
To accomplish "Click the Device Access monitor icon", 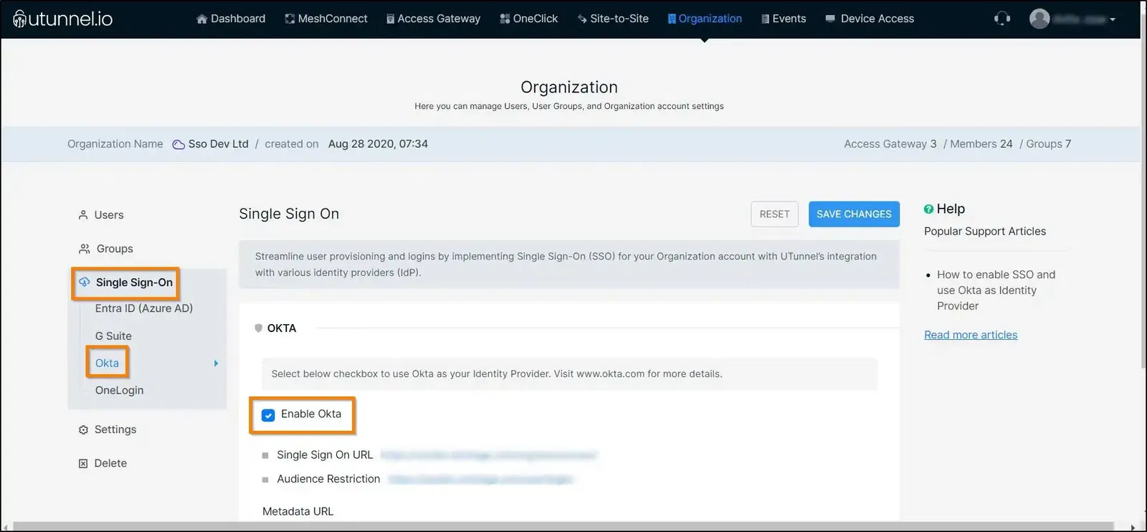I will point(830,19).
